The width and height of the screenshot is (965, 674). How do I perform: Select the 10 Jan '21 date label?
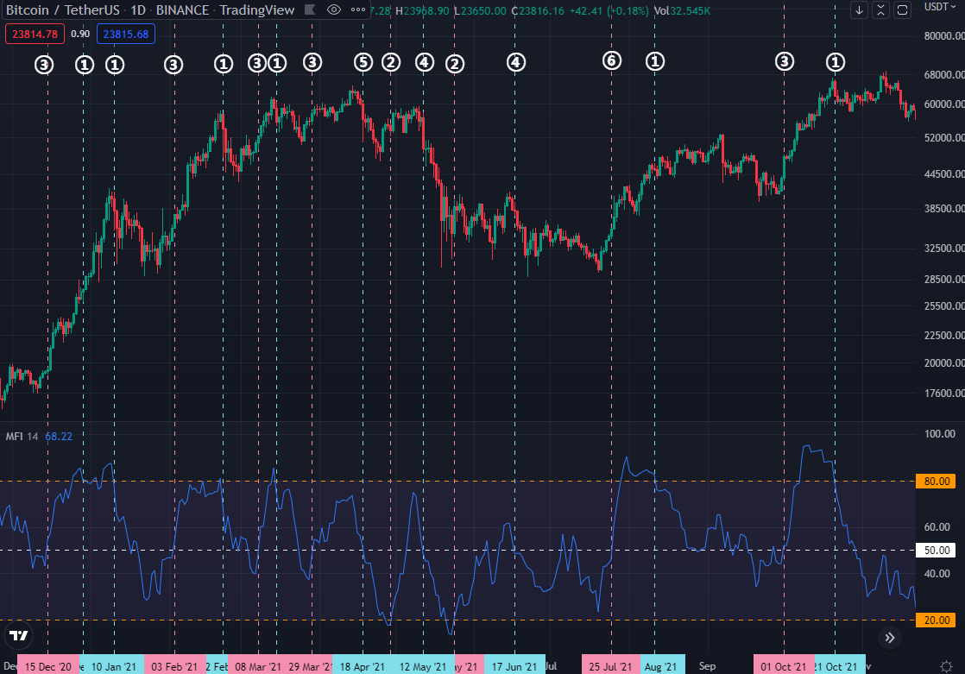(x=114, y=666)
